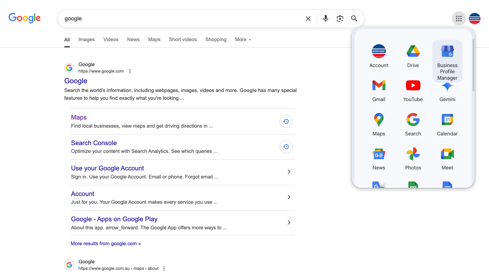489x275 pixels.
Task: Open the Search Console sitelink
Action: click(94, 143)
